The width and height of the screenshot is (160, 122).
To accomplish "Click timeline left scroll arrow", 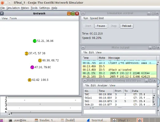I will click(x=9, y=114).
